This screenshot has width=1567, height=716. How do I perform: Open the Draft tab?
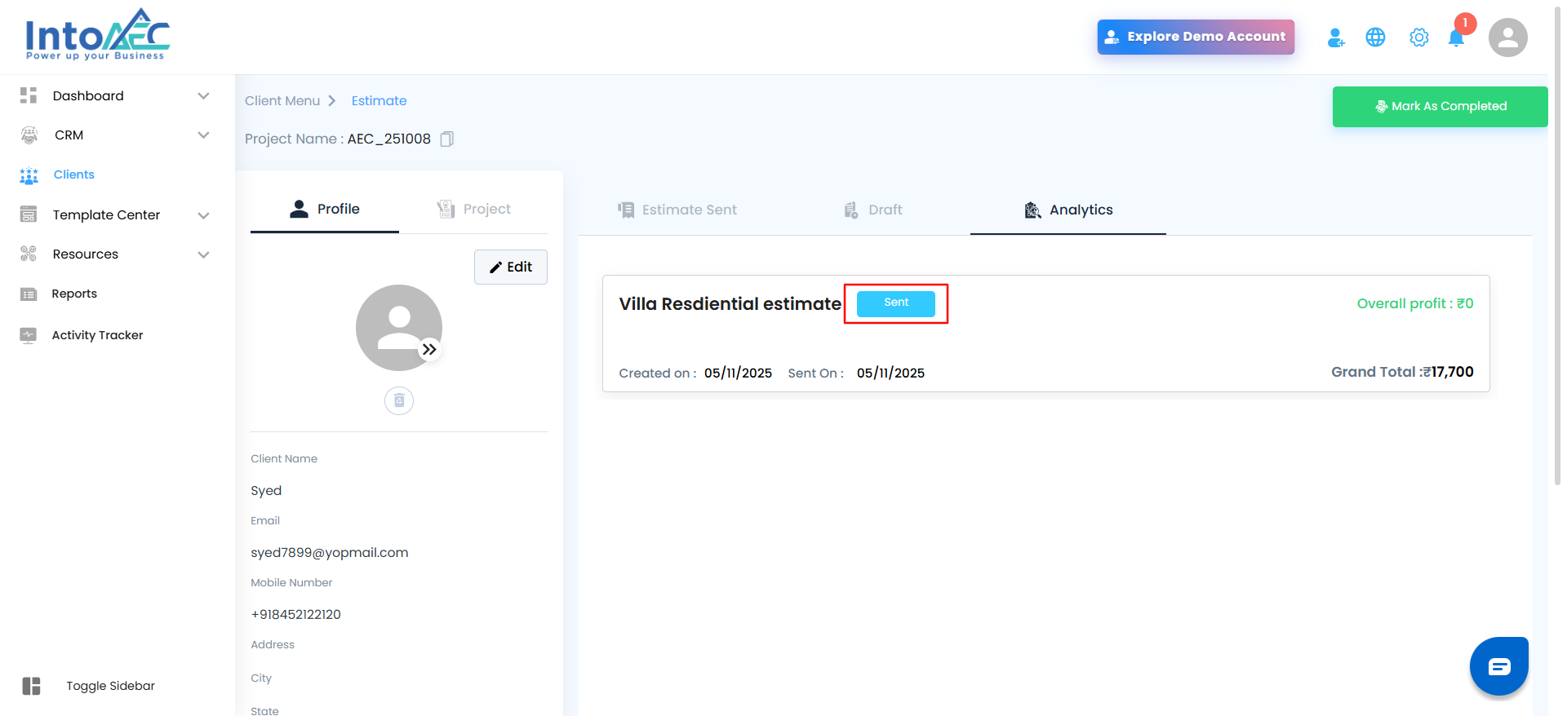click(x=872, y=210)
